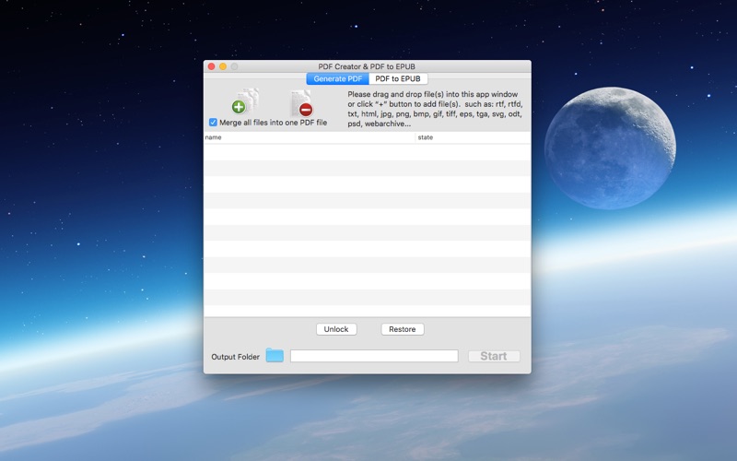The image size is (737, 461).
Task: Sort by the state column header
Action: tap(474, 137)
